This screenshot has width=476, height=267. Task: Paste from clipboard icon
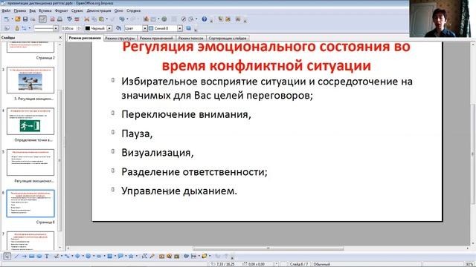click(101, 19)
